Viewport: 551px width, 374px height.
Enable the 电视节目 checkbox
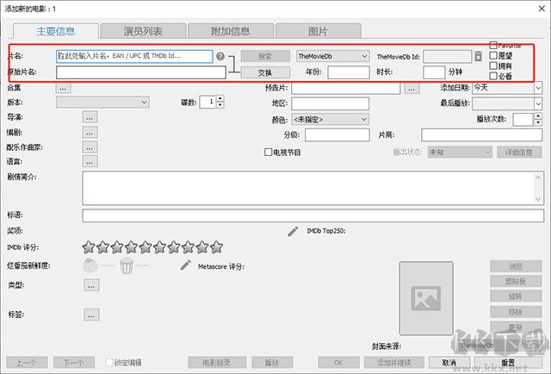(x=269, y=152)
